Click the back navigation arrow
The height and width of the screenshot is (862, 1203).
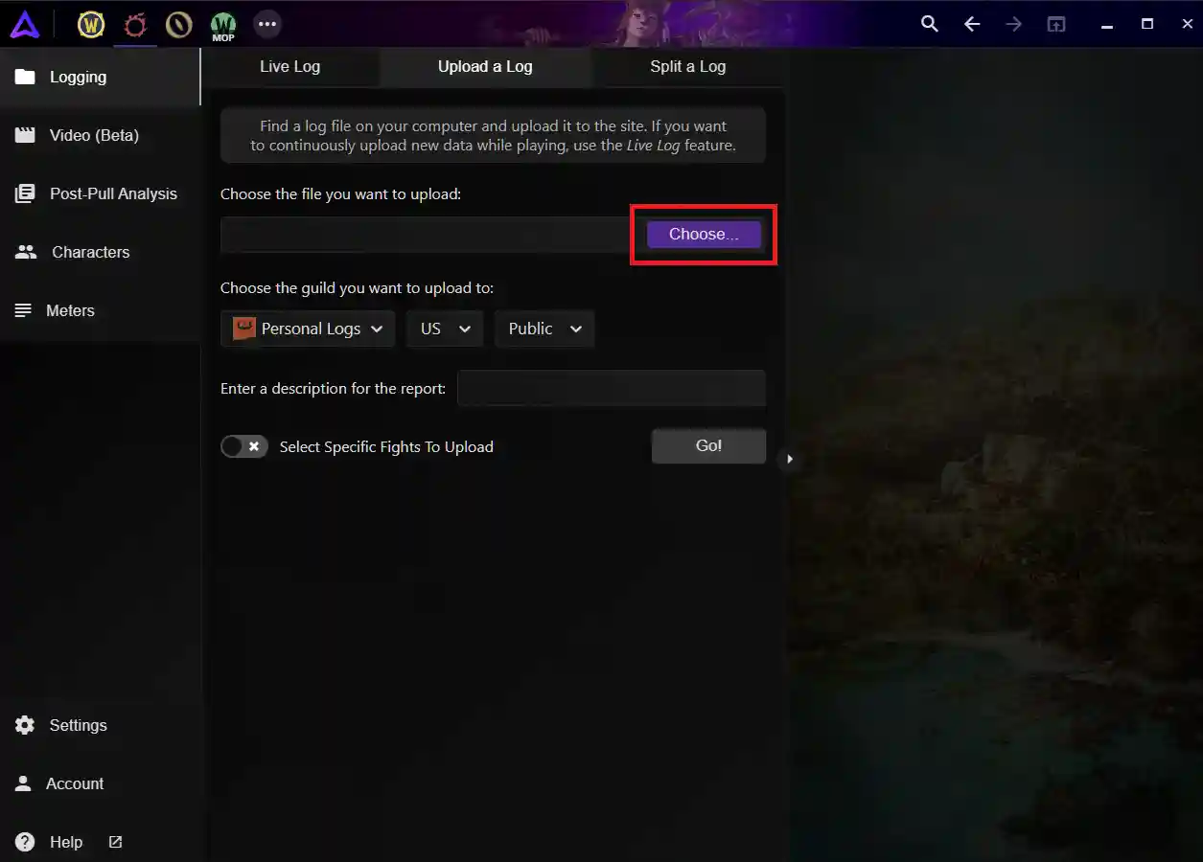coord(971,23)
